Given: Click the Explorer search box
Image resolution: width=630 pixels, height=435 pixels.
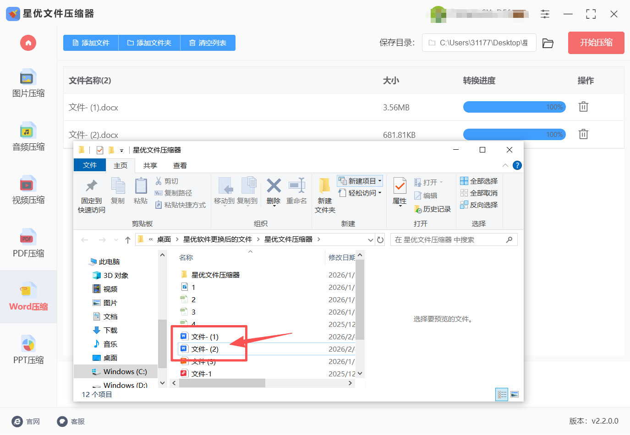Looking at the screenshot, I should tap(454, 239).
